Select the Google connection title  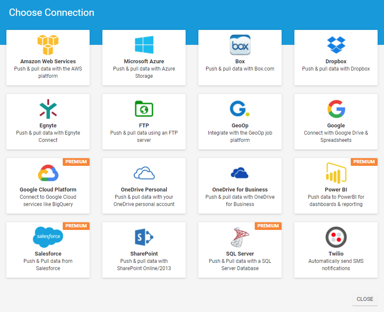[x=336, y=126]
